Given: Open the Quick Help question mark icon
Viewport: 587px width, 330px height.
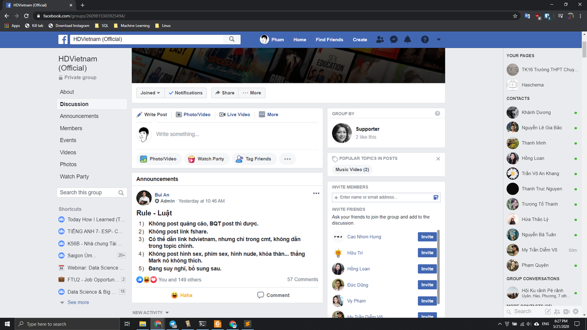Looking at the screenshot, I should tap(425, 39).
